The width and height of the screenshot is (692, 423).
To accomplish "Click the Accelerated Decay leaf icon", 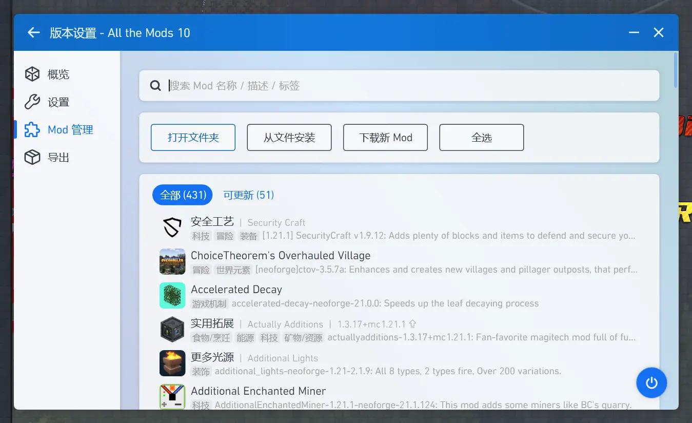I will pyautogui.click(x=172, y=296).
